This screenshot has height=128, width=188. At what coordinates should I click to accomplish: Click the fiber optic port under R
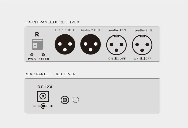37,44
